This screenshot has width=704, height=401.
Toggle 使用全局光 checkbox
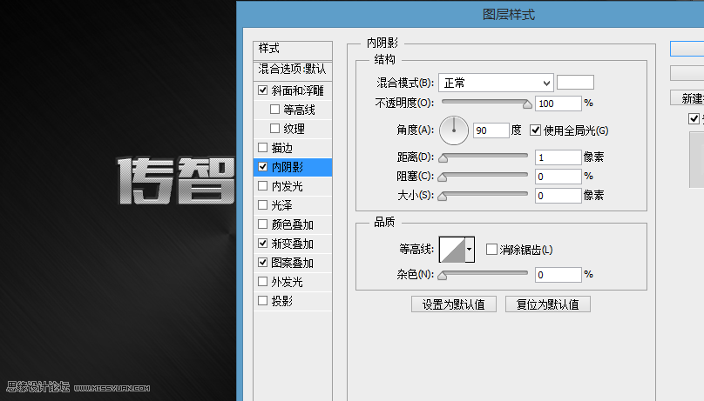535,130
